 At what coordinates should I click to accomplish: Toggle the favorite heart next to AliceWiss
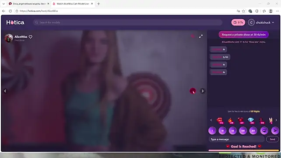point(31,37)
